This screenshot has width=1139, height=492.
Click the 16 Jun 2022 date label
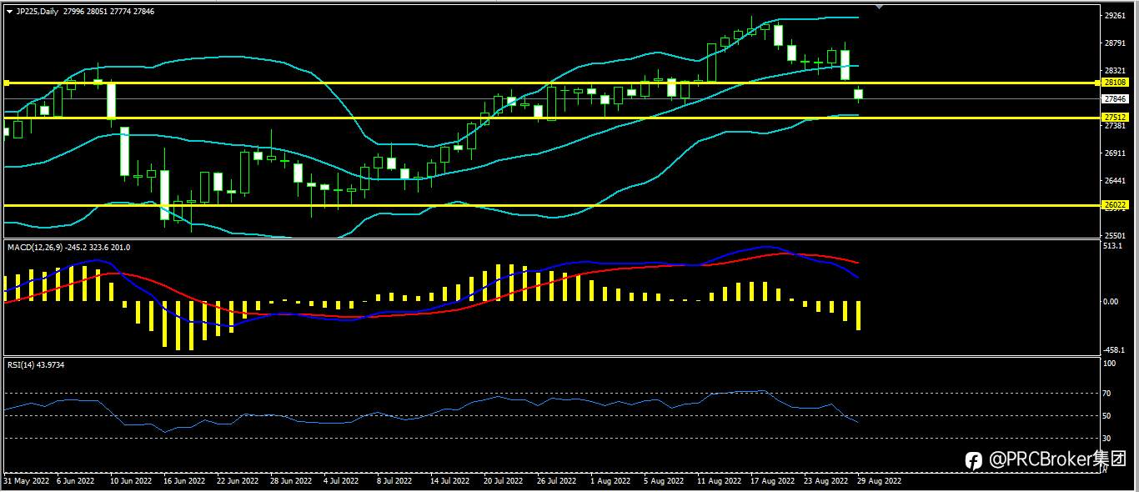(x=183, y=481)
